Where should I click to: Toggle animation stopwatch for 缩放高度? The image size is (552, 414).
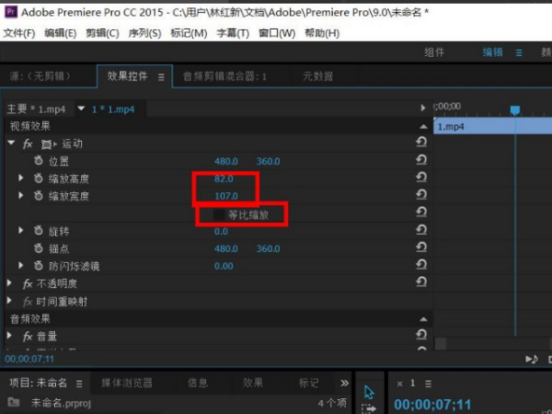(x=39, y=178)
